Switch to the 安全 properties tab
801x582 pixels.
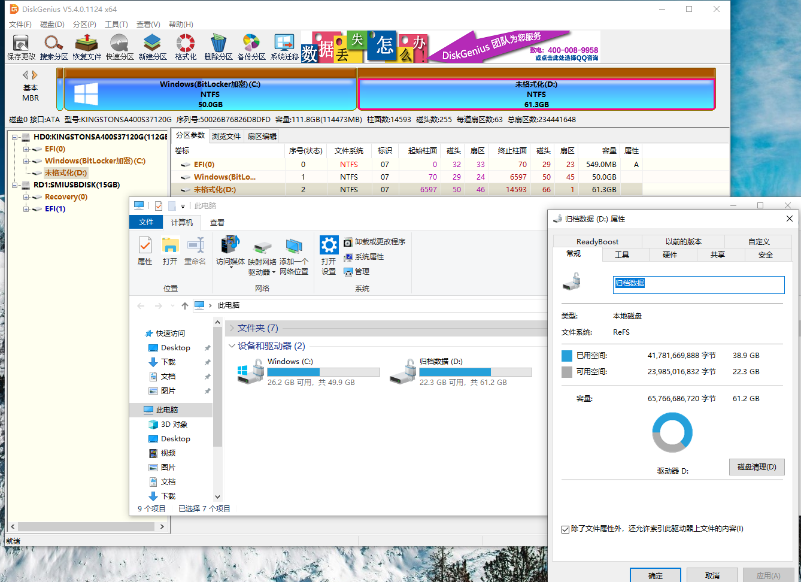pyautogui.click(x=766, y=255)
